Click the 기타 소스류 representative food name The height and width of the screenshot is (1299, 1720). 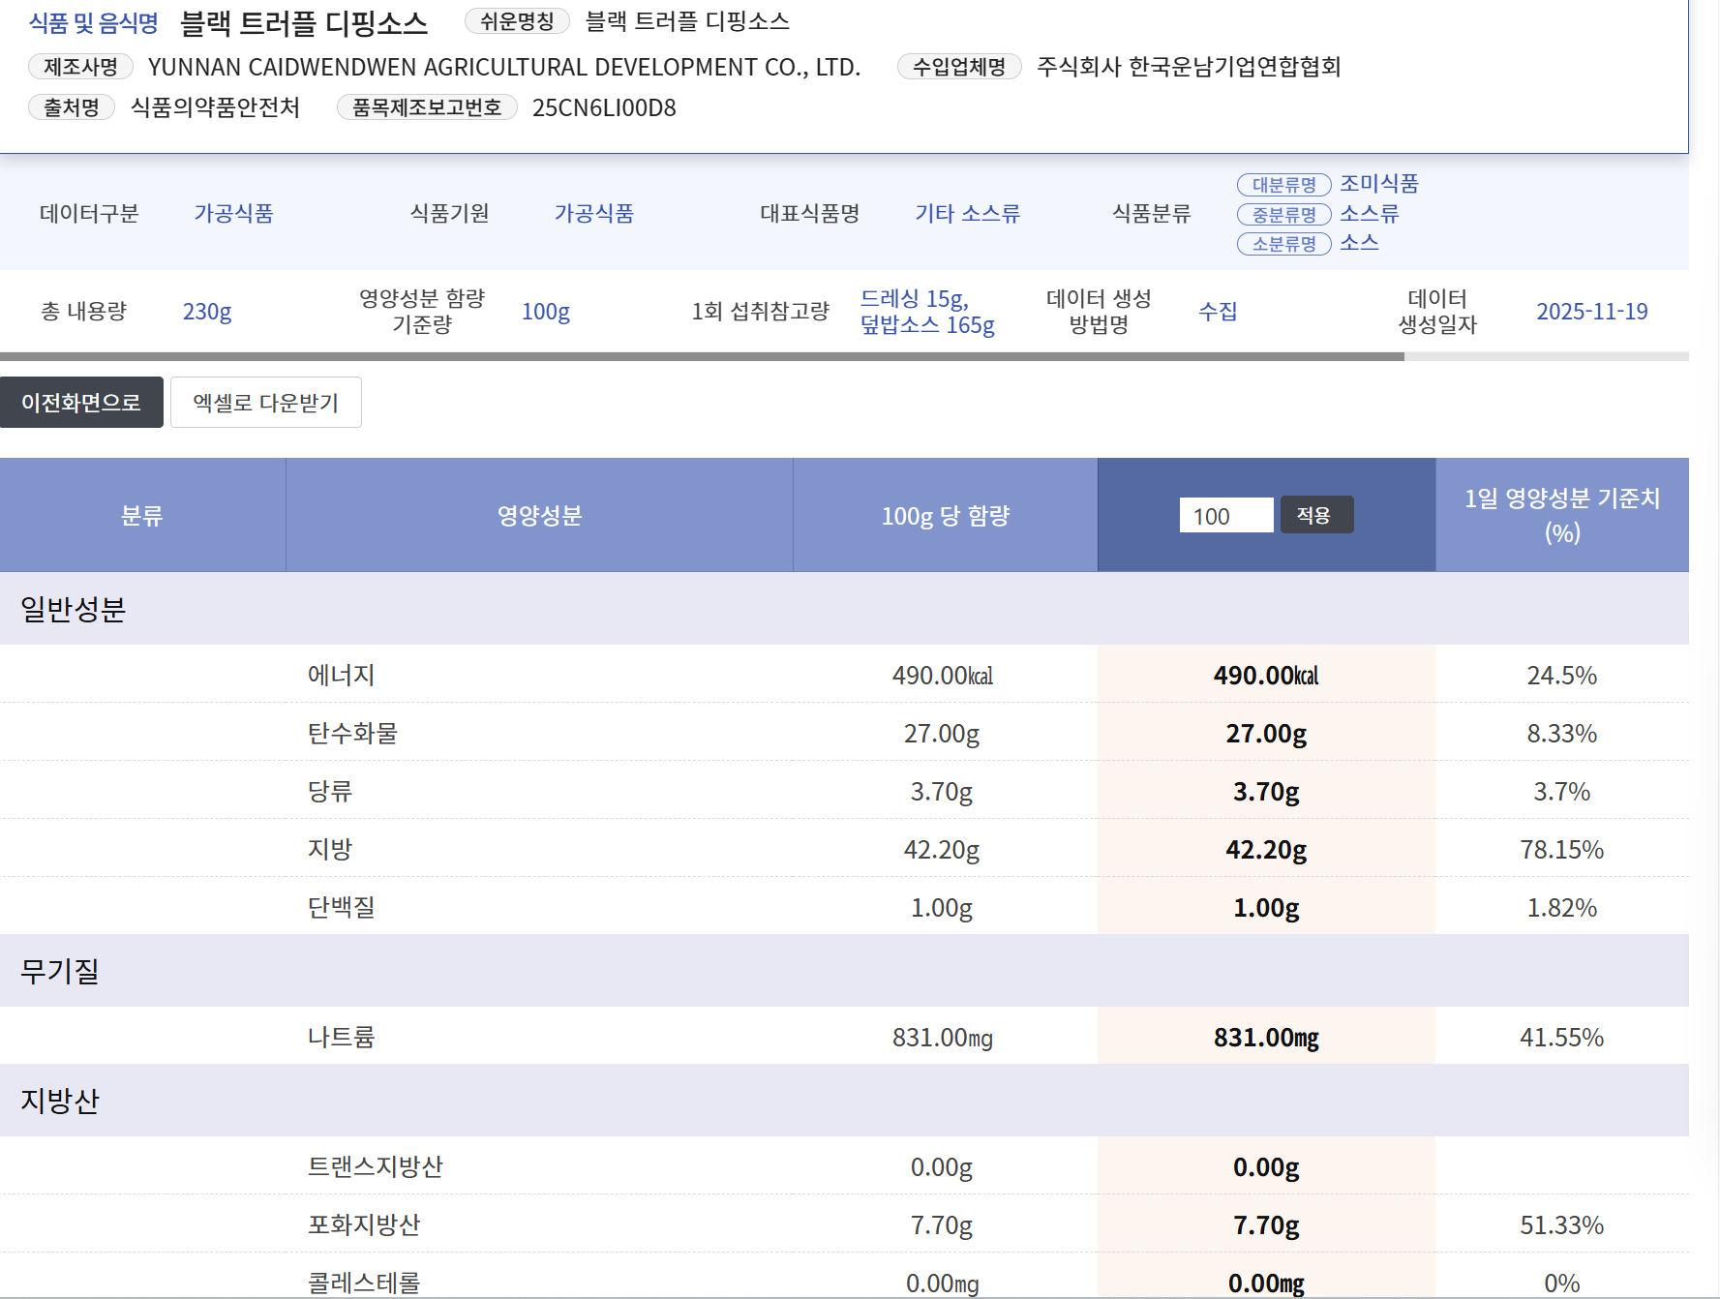coord(967,213)
